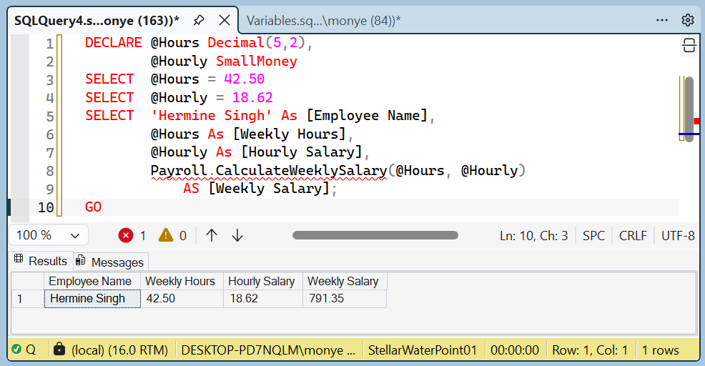705x366 pixels.
Task: Click the Messages tab icon
Action: click(81, 260)
